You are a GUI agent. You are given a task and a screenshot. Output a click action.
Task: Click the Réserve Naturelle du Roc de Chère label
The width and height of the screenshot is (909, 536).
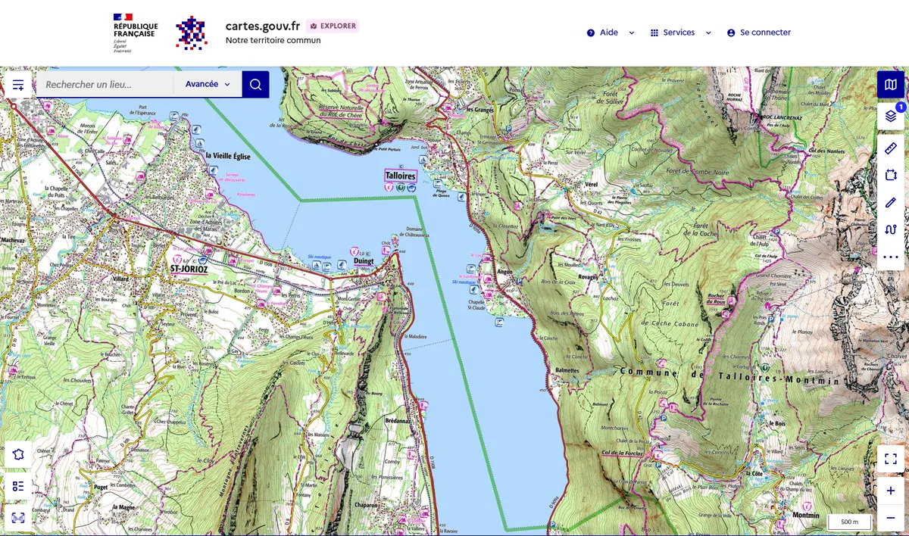(339, 111)
